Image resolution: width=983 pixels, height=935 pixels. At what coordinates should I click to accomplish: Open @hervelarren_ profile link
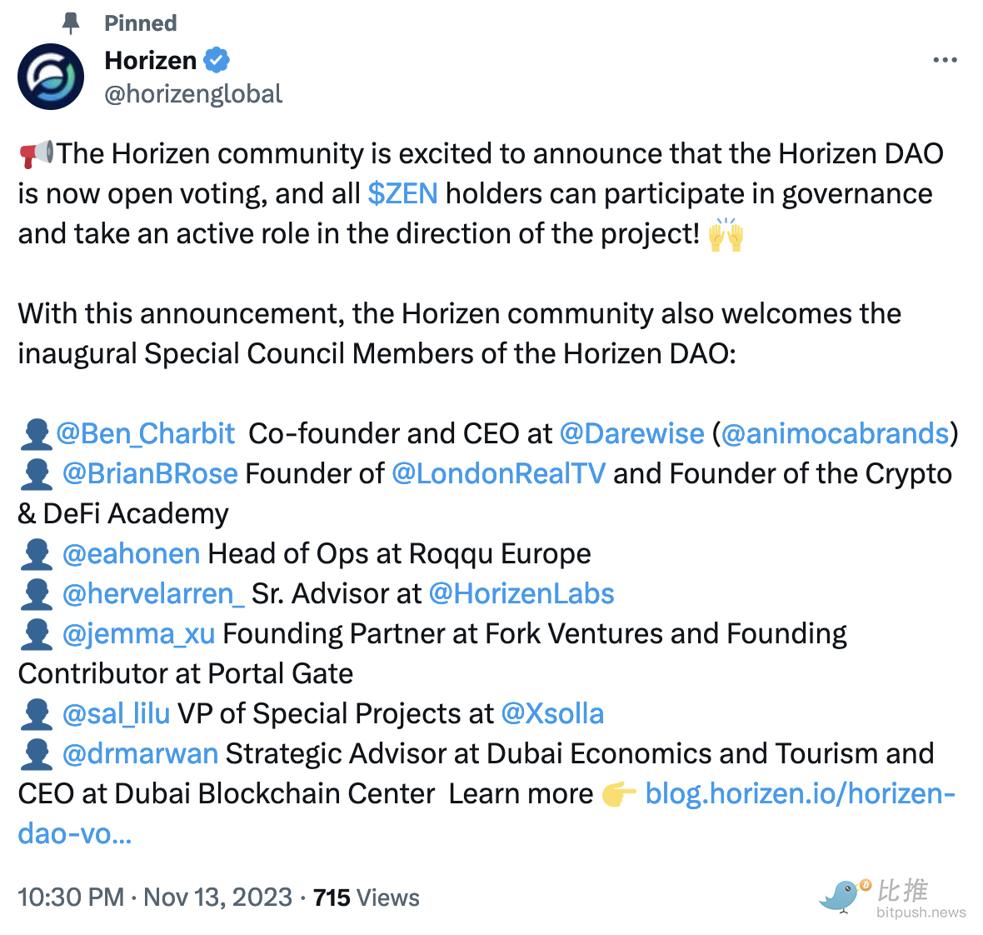pyautogui.click(x=153, y=593)
